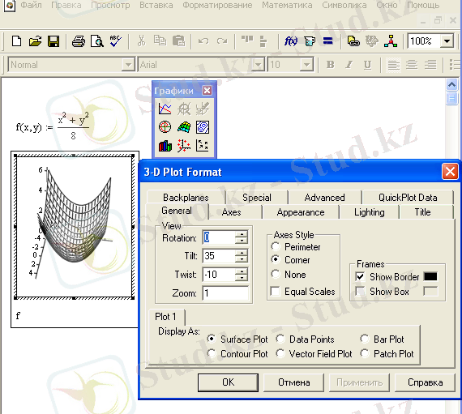The width and height of the screenshot is (462, 414).
Task: Click the Surface Plot icon in Графики palette
Action: (184, 127)
